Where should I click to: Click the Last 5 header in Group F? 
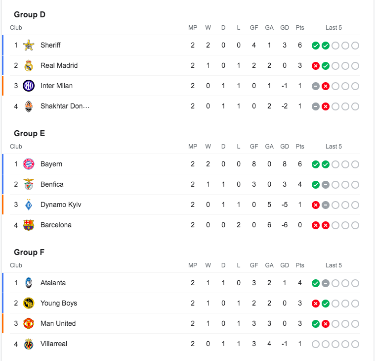333,265
